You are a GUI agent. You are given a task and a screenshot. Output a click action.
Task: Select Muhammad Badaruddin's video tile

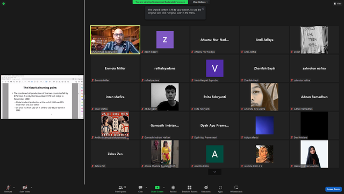(x=115, y=40)
